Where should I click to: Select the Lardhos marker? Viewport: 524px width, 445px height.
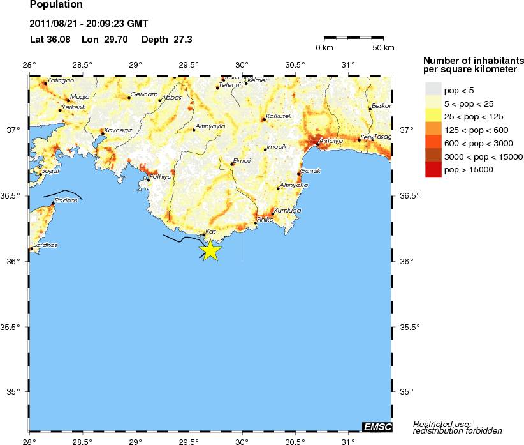pyautogui.click(x=31, y=248)
